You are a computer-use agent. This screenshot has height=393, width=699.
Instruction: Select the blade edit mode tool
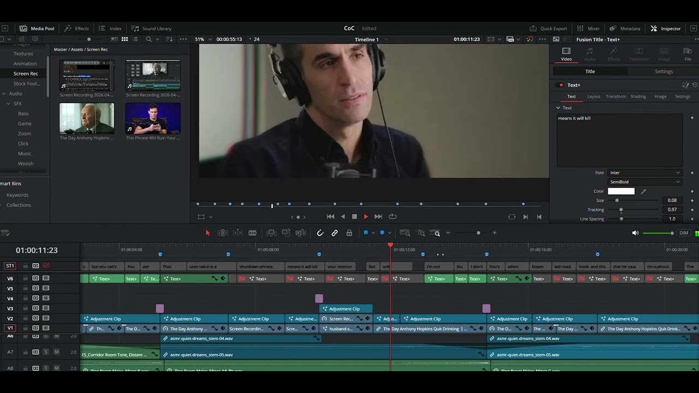(x=252, y=233)
